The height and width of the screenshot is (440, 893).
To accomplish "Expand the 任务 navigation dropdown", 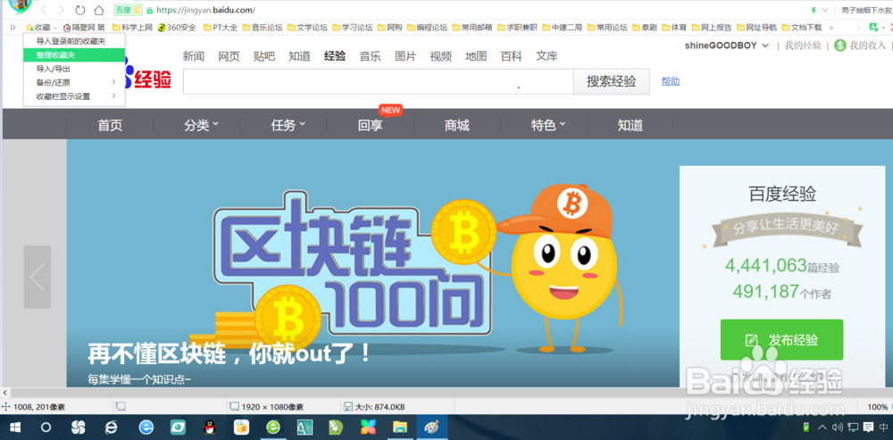I will tap(288, 125).
